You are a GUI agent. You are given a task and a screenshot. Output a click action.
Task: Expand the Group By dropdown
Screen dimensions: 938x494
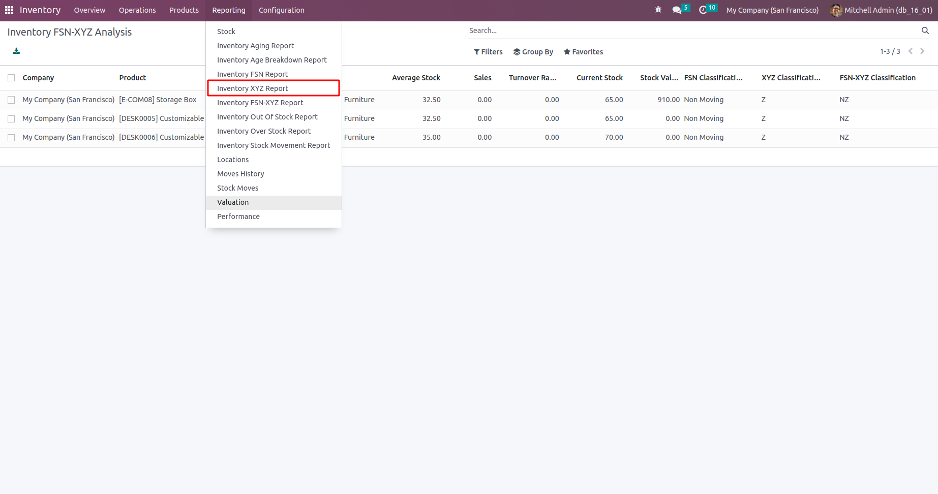coord(533,52)
